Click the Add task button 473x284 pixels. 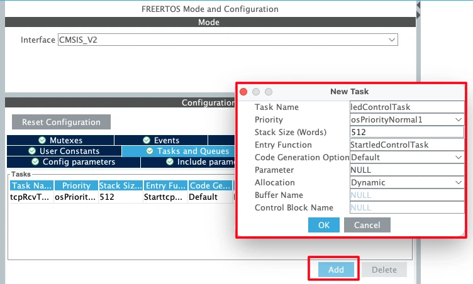pos(336,270)
